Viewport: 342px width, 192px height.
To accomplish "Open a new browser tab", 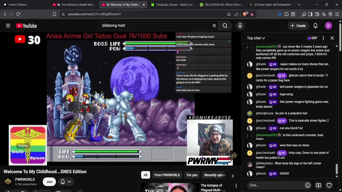I will pos(299,5).
